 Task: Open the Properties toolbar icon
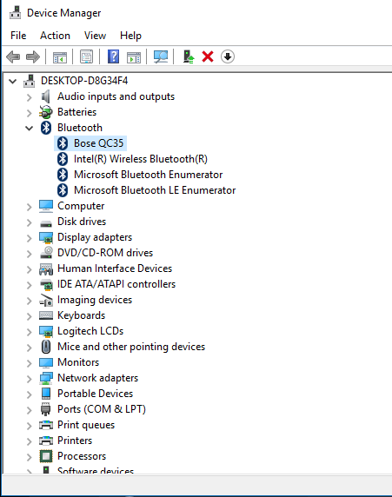point(86,57)
